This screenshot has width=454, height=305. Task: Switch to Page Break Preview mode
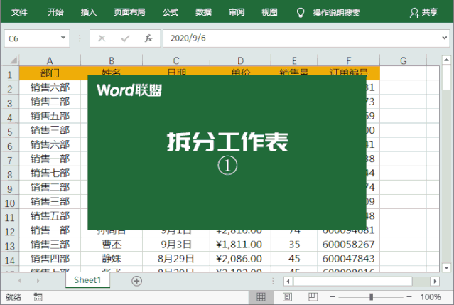(x=312, y=297)
